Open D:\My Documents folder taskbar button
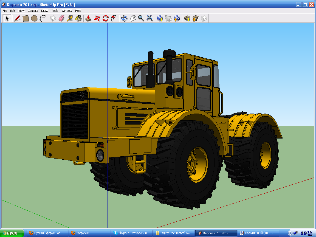316x237 pixels. click(174, 233)
